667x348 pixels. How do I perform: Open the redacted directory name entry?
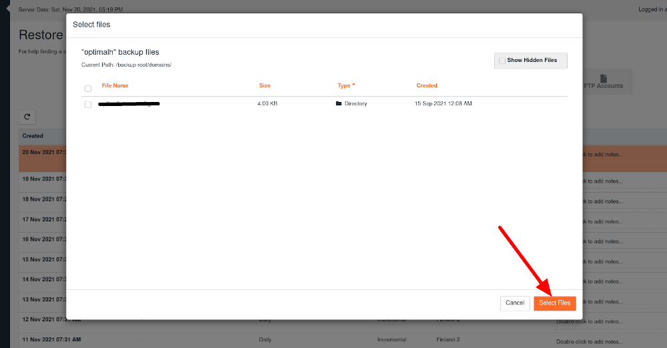click(x=129, y=104)
